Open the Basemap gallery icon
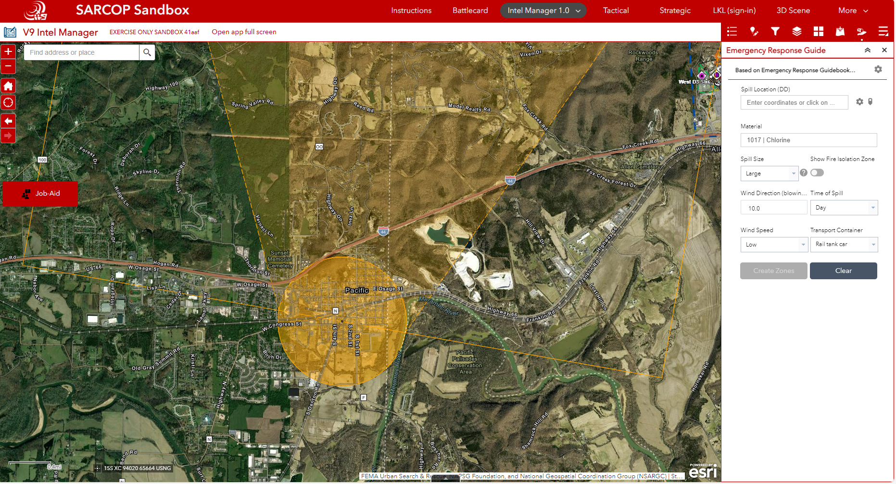The height and width of the screenshot is (484, 896). 818,31
